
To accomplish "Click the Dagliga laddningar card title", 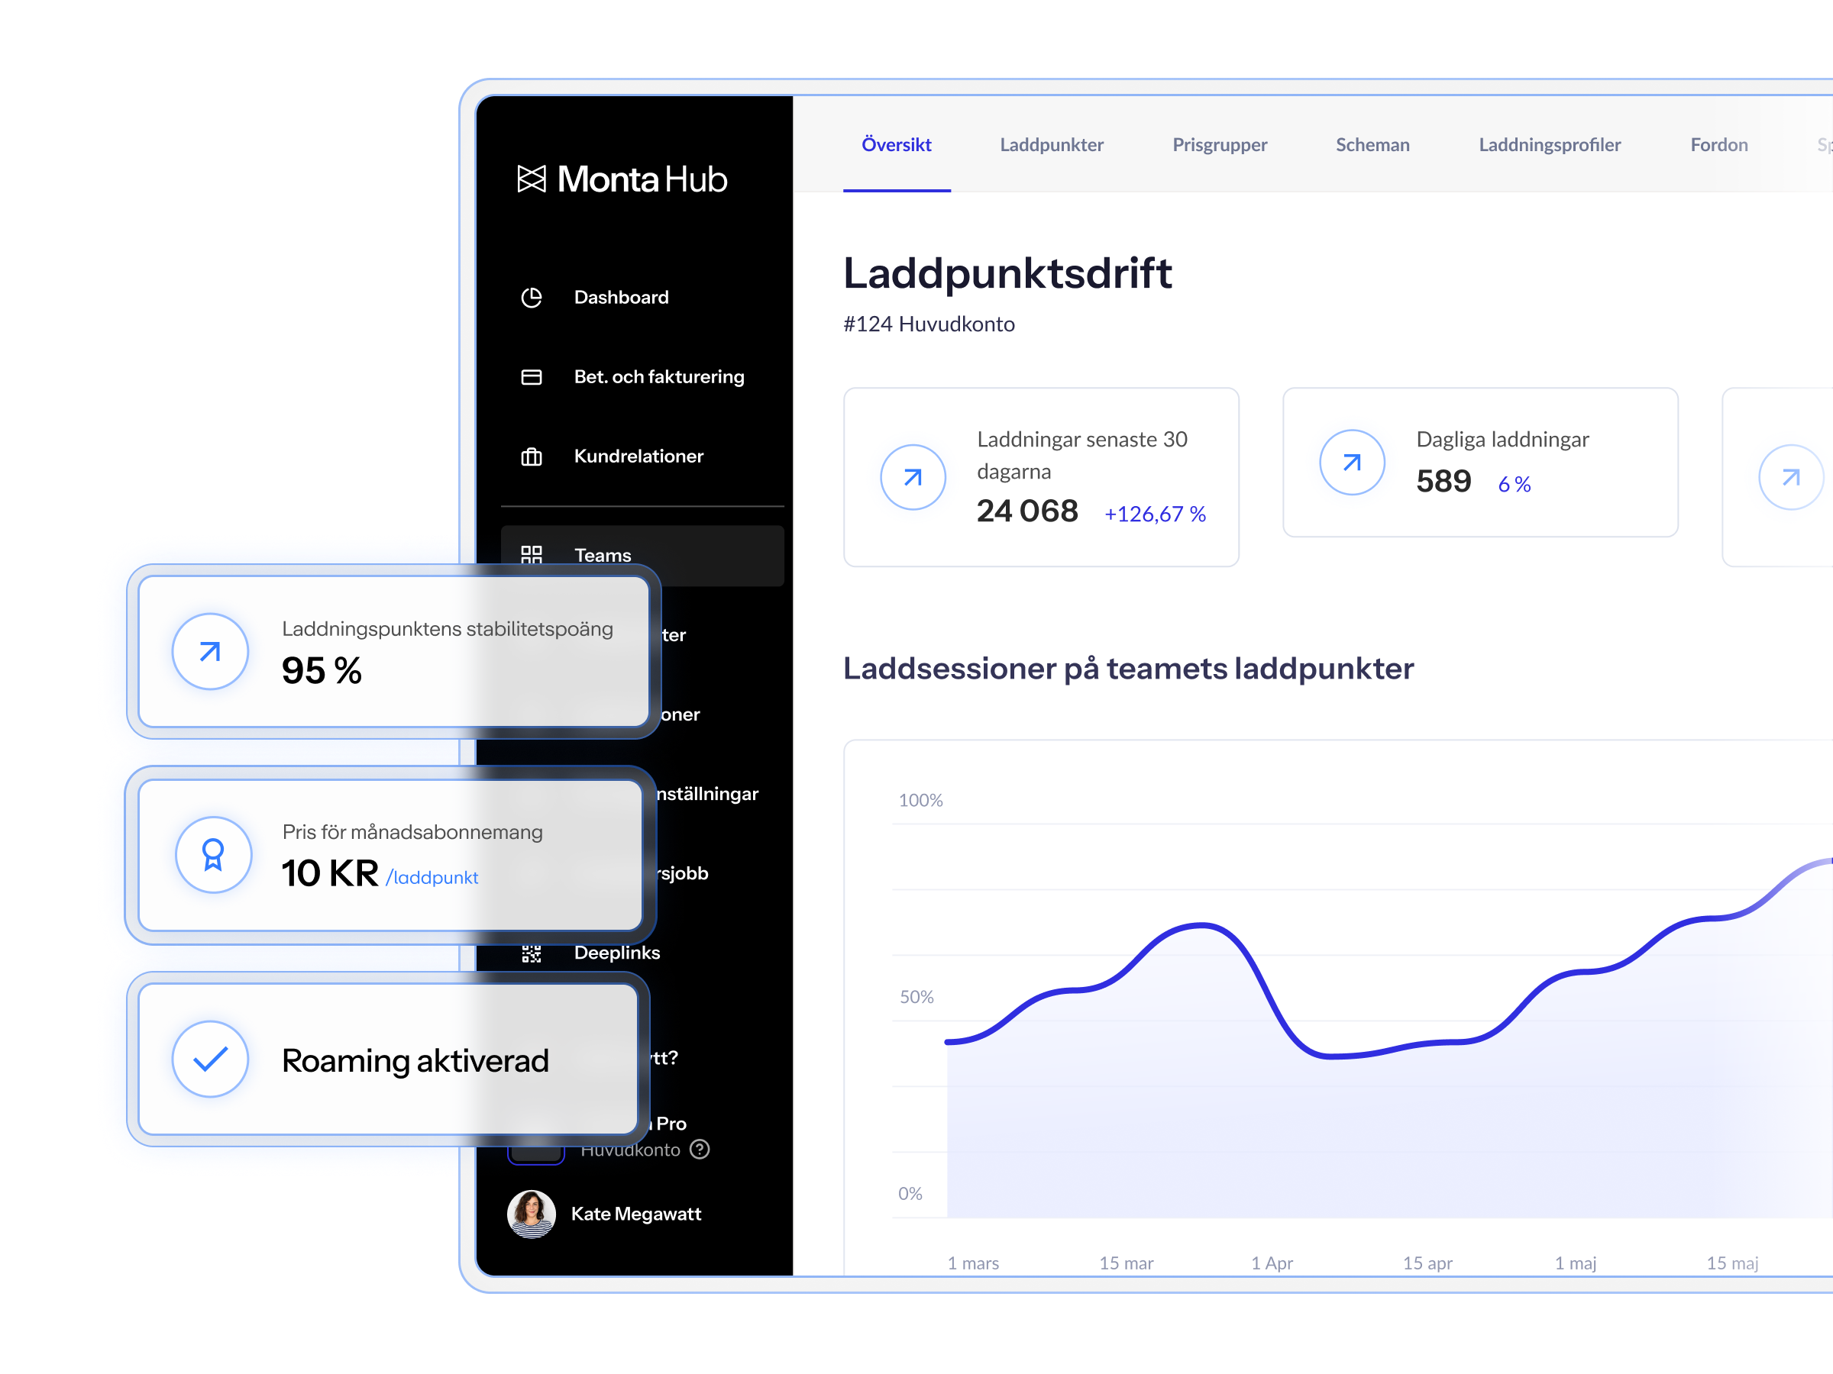I will tap(1502, 440).
